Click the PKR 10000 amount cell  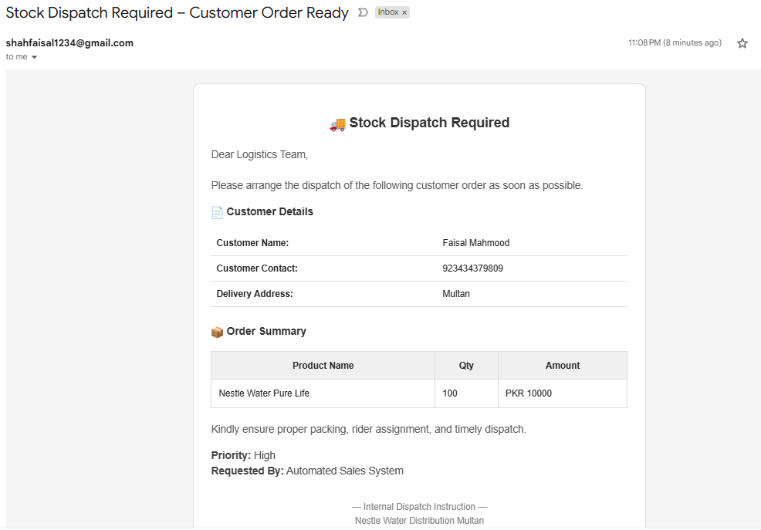click(x=529, y=393)
